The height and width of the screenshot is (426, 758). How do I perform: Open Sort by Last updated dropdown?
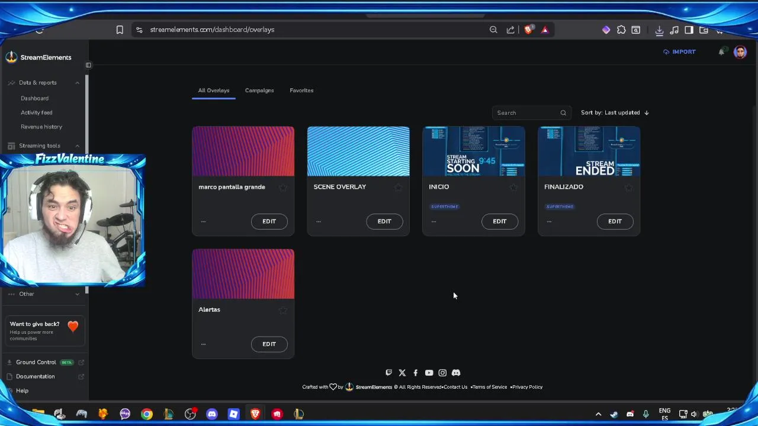tap(615, 112)
